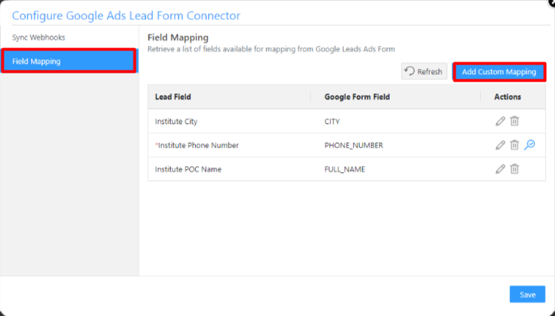
Task: Edit the Institute Phone Number mapping
Action: (x=500, y=145)
